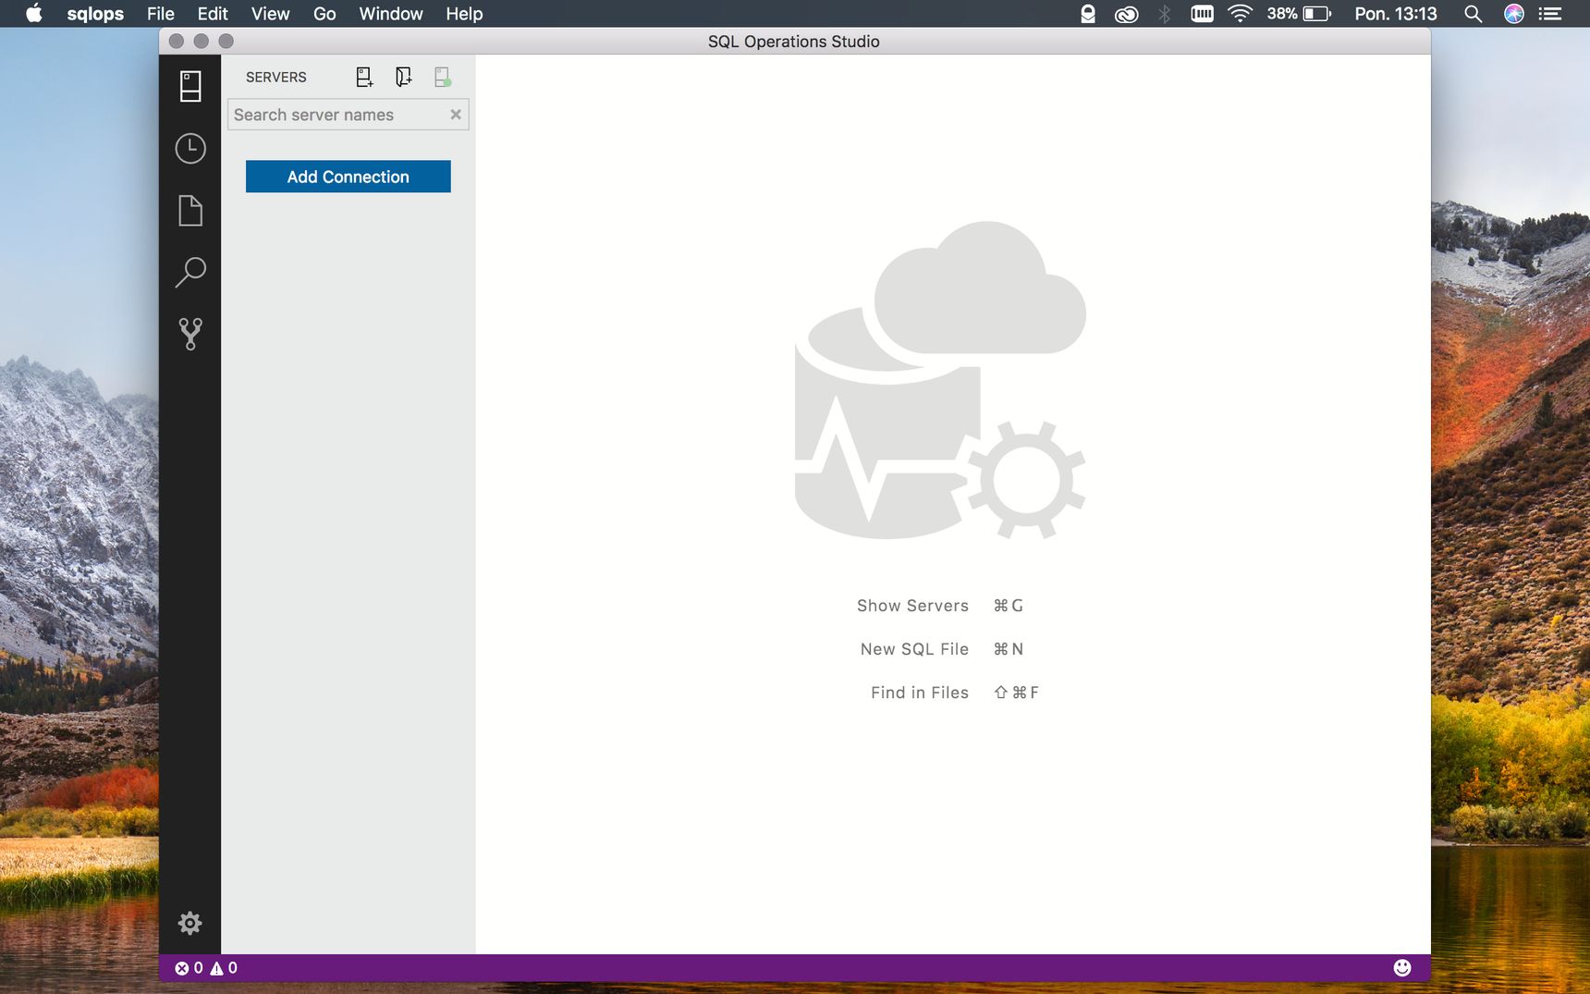Click the Bluetooth menu bar icon
Image resolution: width=1590 pixels, height=994 pixels.
[1165, 14]
